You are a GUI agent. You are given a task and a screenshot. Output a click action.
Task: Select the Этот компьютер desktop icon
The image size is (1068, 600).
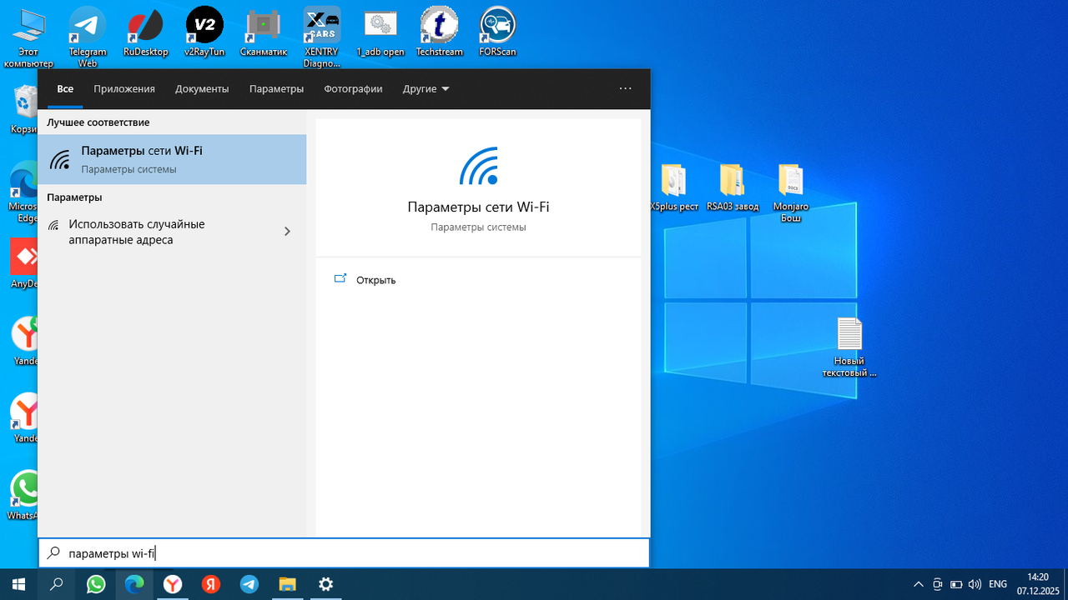[x=28, y=37]
